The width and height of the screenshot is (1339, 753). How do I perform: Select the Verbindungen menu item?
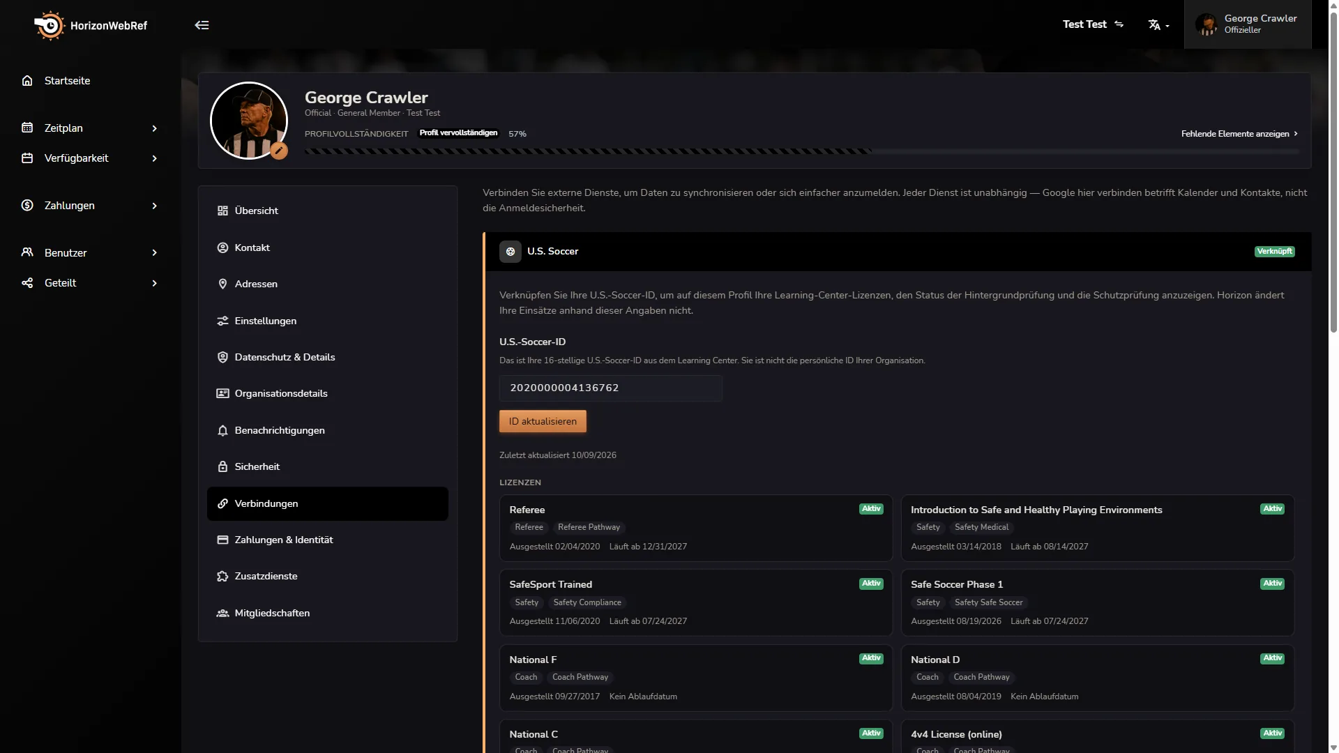tap(328, 503)
